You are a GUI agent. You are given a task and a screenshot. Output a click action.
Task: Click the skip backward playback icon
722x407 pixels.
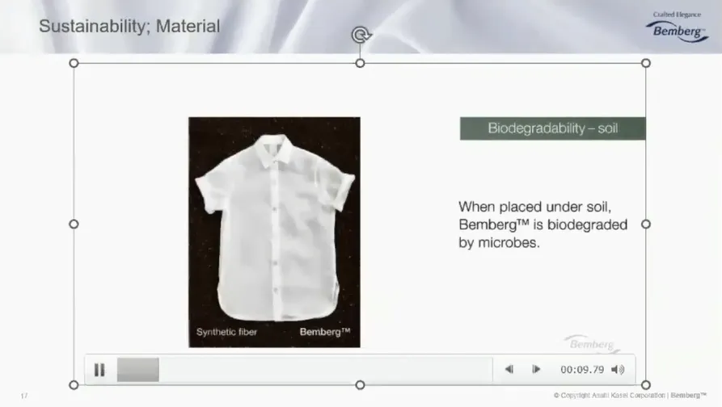pyautogui.click(x=509, y=369)
